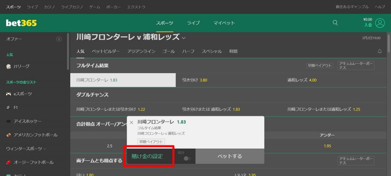Select スポーツ in the green header
Image resolution: width=391 pixels, height=176 pixels.
tap(165, 23)
